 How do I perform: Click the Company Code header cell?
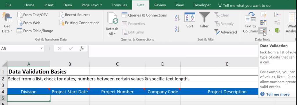[x=163, y=92]
